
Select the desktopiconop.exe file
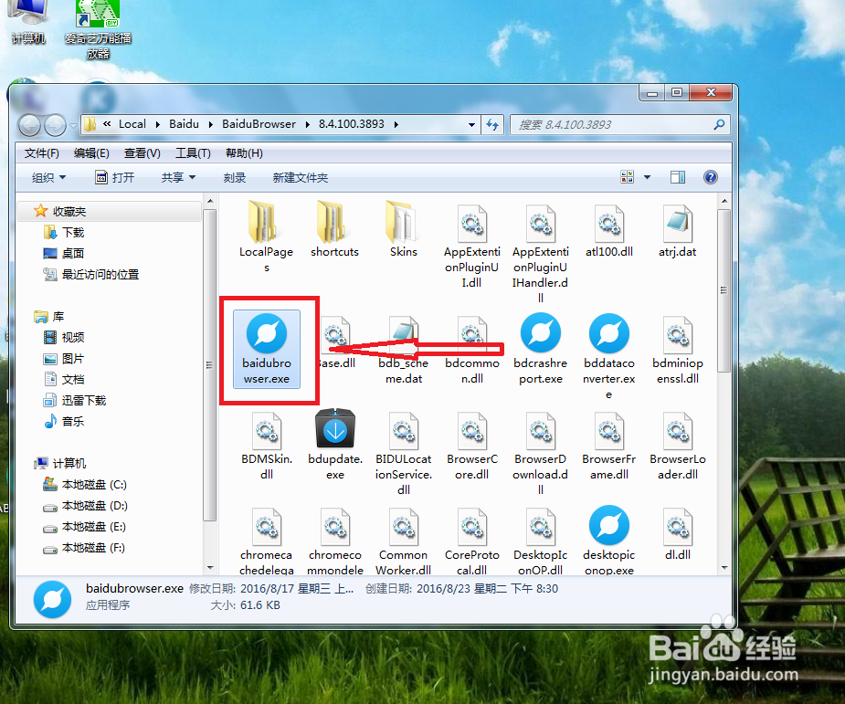pyautogui.click(x=609, y=541)
